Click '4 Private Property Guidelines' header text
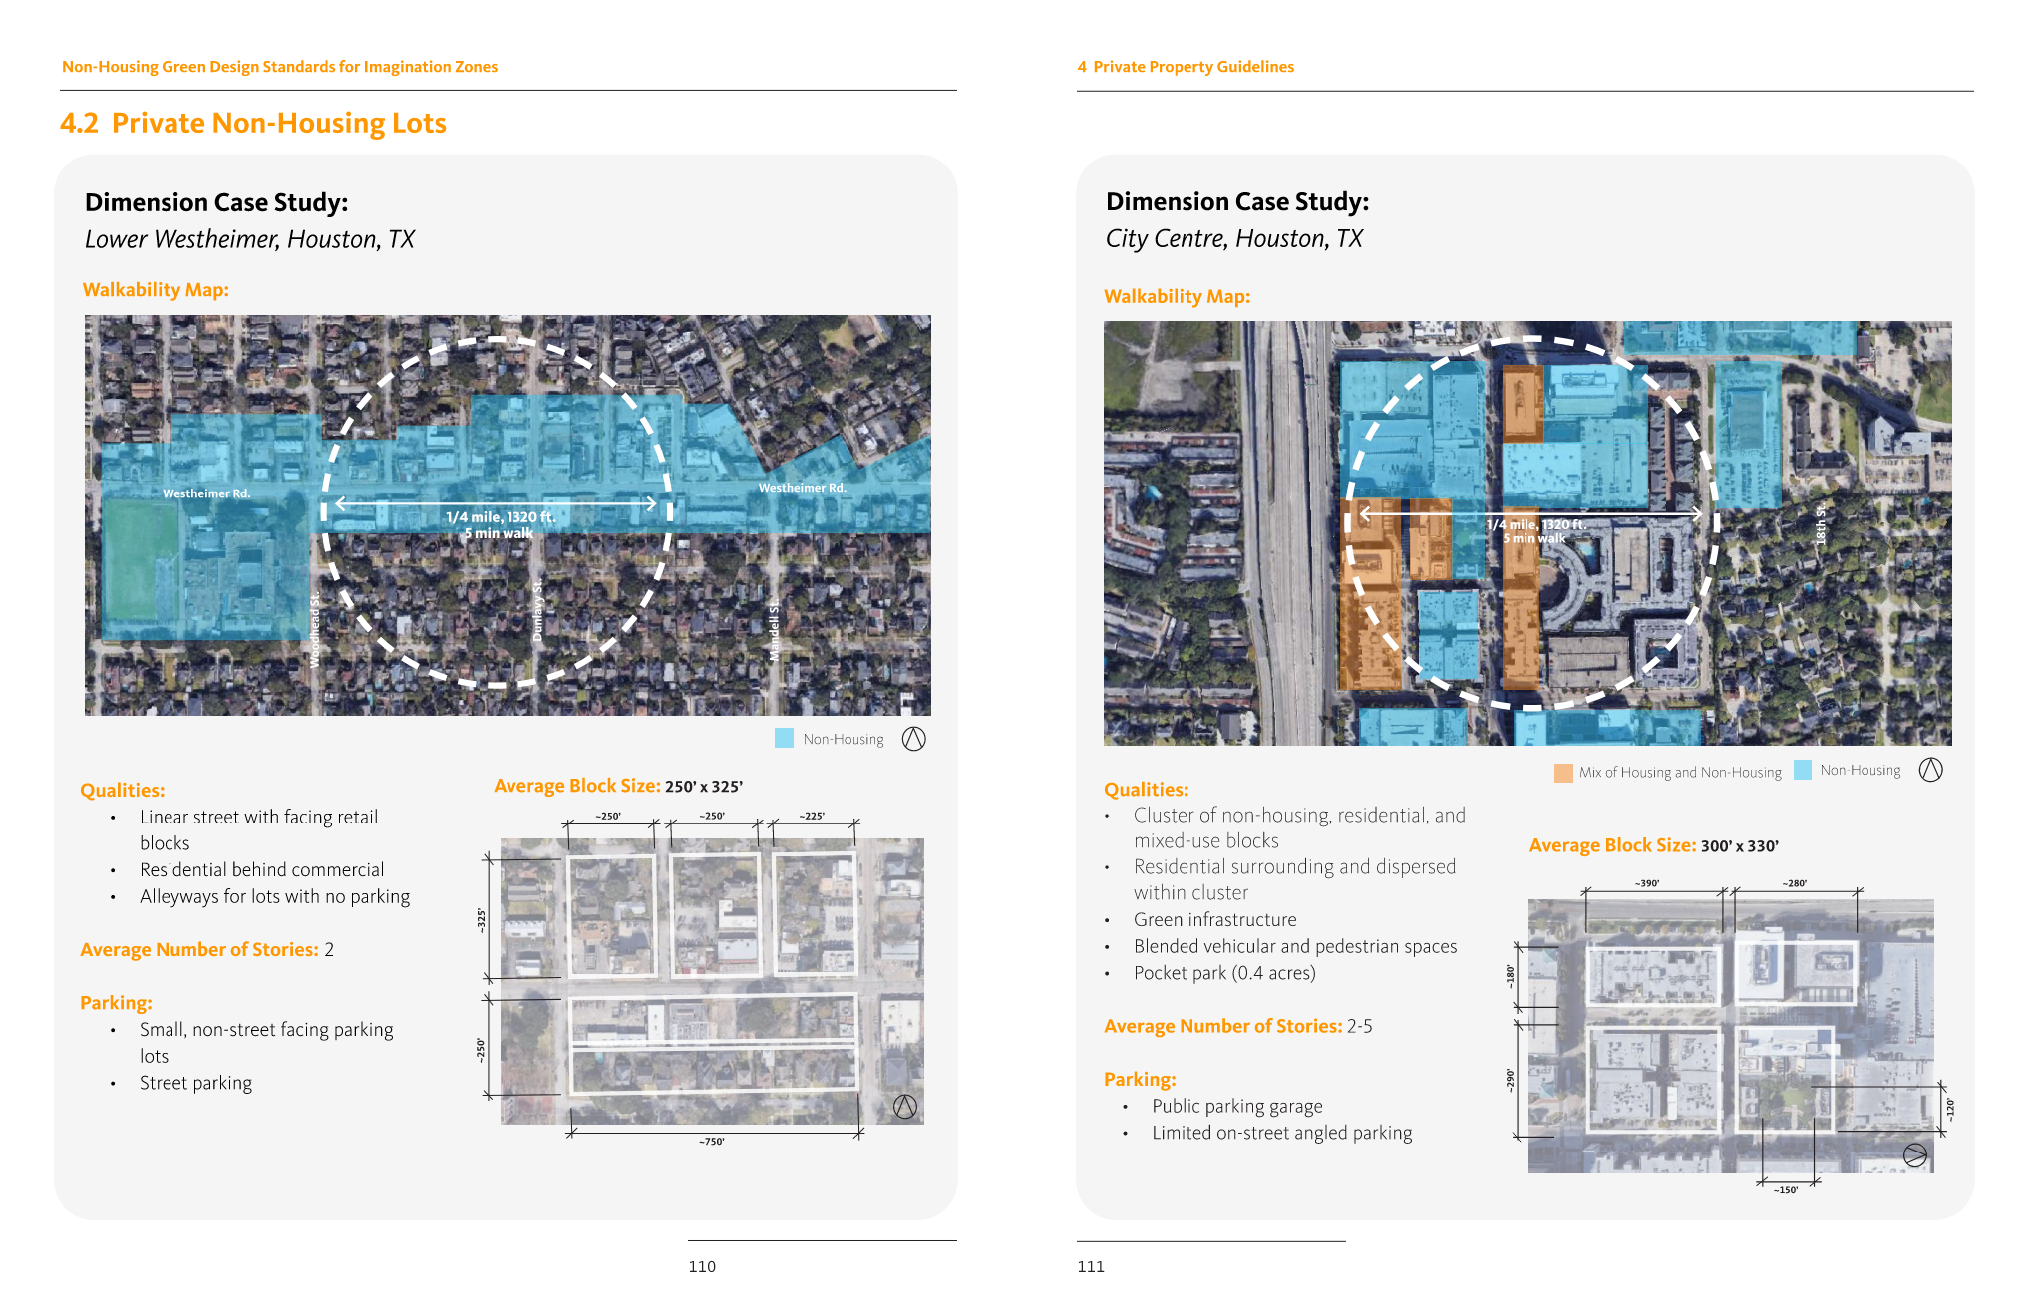This screenshot has height=1316, width=2034. pyautogui.click(x=1186, y=67)
